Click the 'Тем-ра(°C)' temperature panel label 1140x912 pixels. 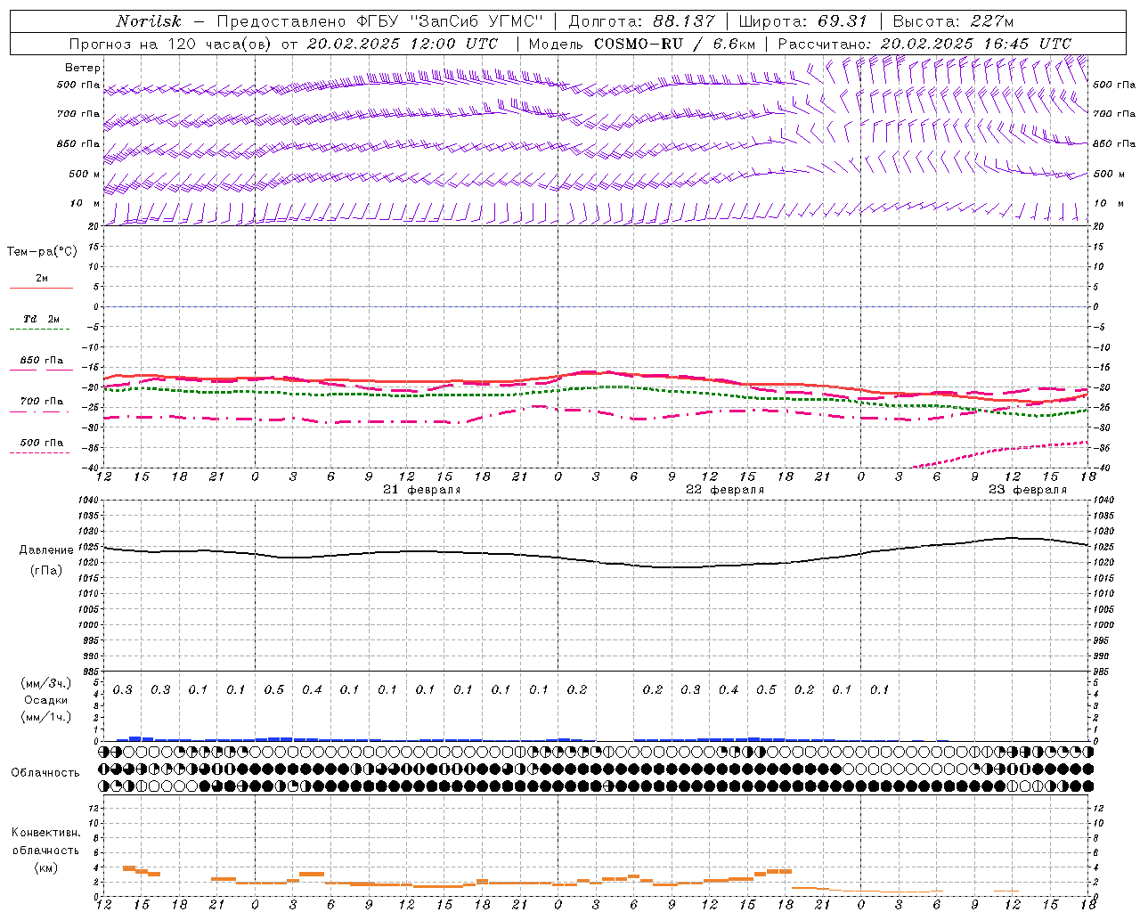coord(42,252)
